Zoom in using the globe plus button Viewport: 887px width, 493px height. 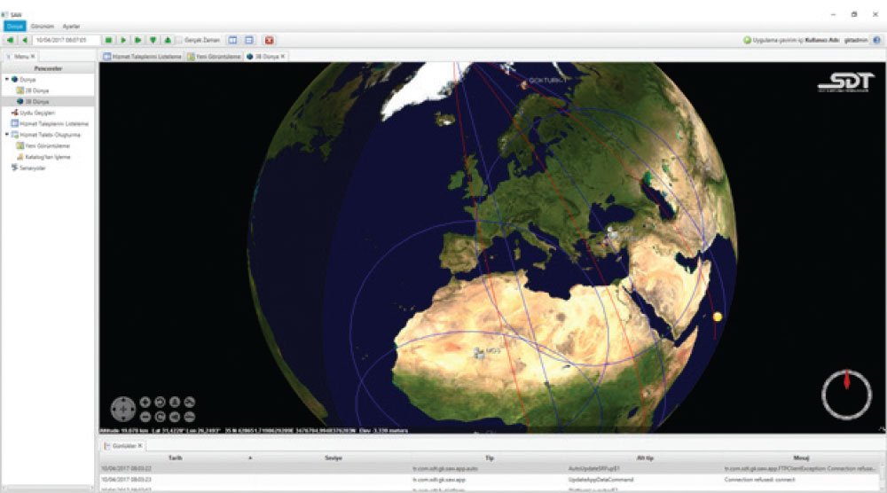pyautogui.click(x=145, y=402)
